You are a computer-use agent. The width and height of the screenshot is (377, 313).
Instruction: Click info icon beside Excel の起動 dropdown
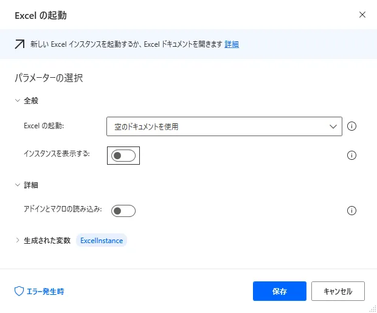coord(351,126)
